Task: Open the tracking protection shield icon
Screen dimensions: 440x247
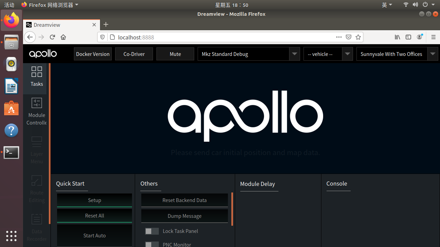Action: [x=102, y=37]
